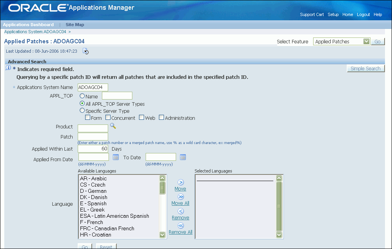Click the APPL_TOP Name text field
This screenshot has width=392, height=249.
pos(117,96)
